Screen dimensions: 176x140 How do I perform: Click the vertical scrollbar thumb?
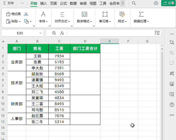(162, 95)
